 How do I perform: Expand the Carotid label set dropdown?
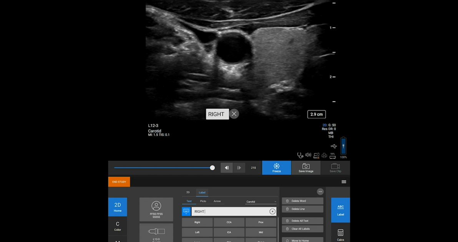pos(261,202)
